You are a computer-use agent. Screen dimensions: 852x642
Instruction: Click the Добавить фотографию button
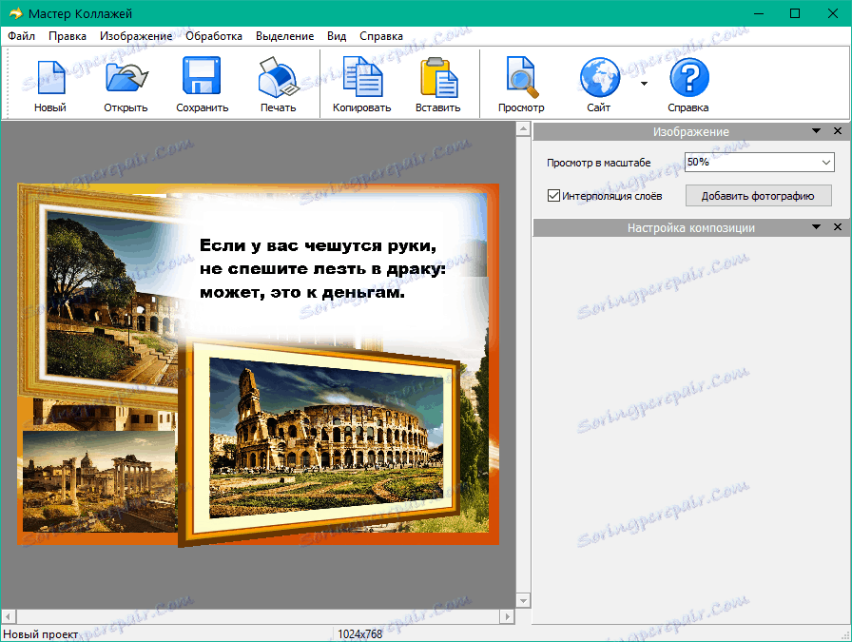click(758, 196)
